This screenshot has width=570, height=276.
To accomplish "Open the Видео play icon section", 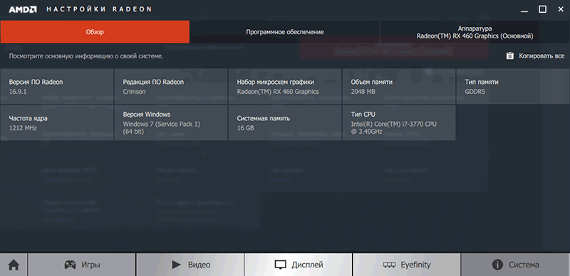I will tap(190, 265).
